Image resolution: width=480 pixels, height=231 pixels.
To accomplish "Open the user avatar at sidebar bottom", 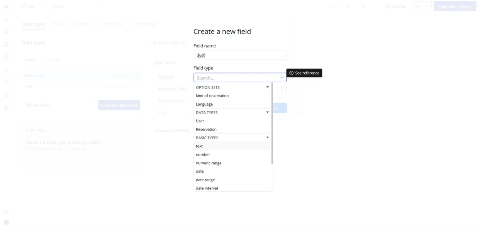I will pyautogui.click(x=6, y=222).
